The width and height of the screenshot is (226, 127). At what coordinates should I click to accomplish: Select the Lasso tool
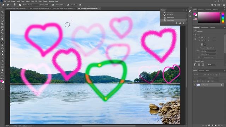point(2,18)
